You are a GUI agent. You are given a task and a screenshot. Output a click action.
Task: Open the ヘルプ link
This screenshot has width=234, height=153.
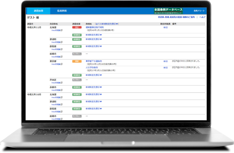point(202,17)
